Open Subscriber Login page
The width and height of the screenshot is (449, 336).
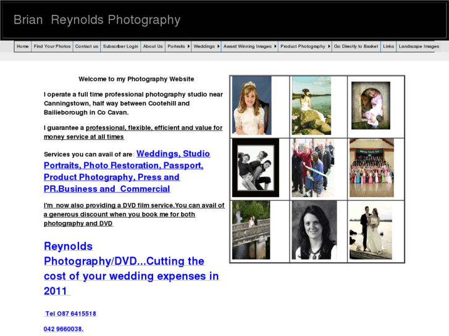[x=120, y=46]
